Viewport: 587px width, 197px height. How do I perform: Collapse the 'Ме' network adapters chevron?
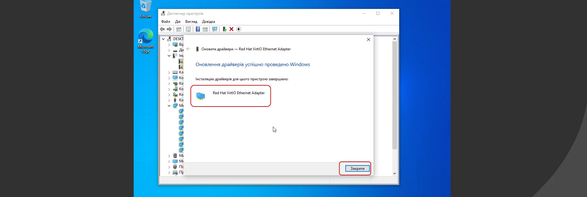169,106
